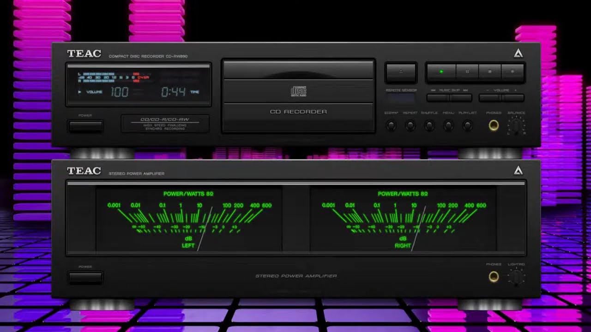Screen dimensions: 591x332
Task: Click the triangle emblem on the CD recorder
Action: pos(519,53)
